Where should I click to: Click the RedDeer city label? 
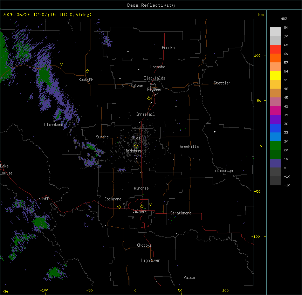coord(154,89)
